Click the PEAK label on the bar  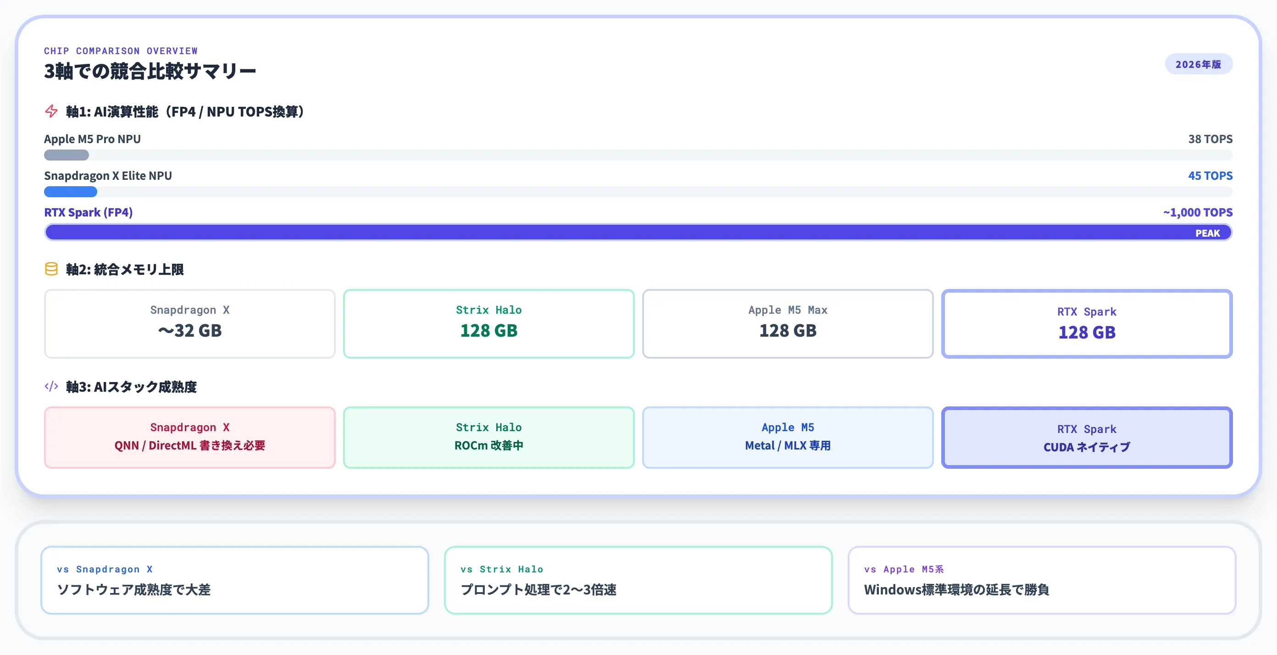[x=1208, y=233]
